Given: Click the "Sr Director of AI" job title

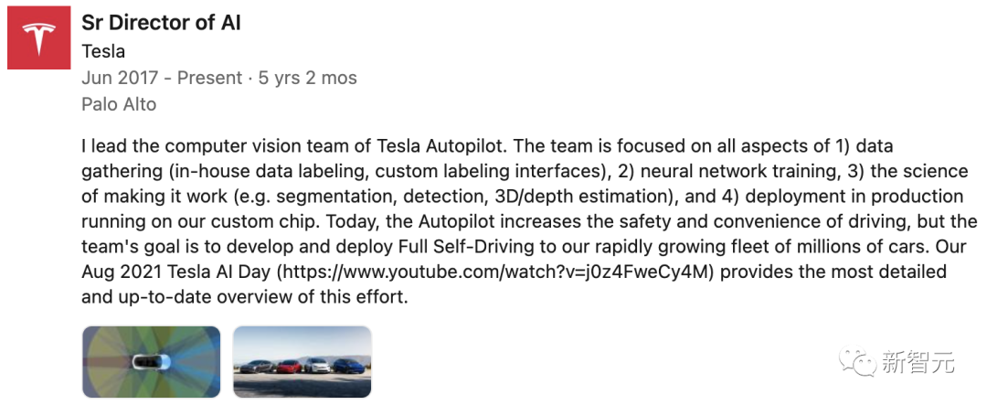Looking at the screenshot, I should (x=161, y=23).
